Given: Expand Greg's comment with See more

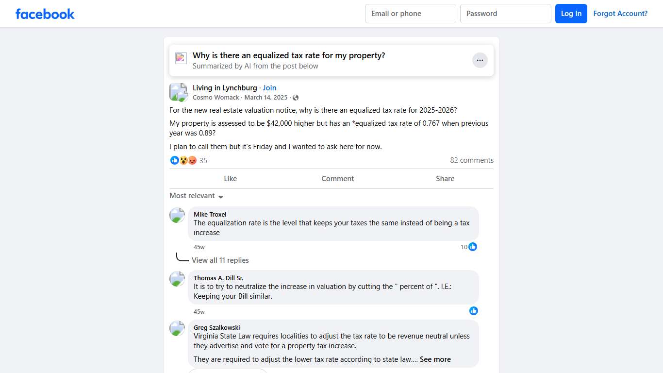Looking at the screenshot, I should click(x=435, y=359).
